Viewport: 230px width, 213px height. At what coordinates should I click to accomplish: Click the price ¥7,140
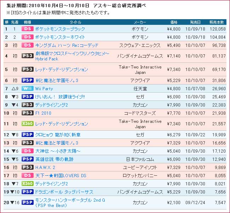(x=174, y=56)
